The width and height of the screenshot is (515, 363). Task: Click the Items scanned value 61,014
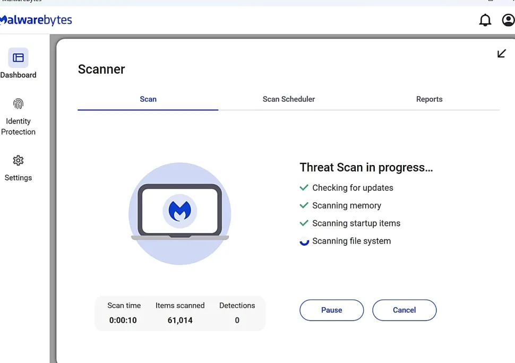[180, 321]
